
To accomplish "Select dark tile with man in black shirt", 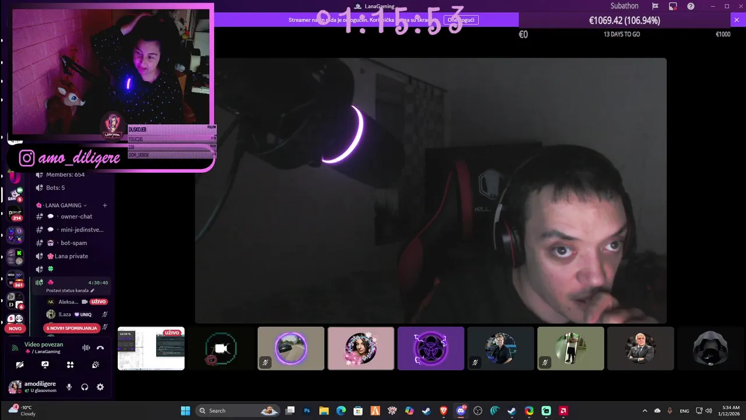I will [x=501, y=348].
